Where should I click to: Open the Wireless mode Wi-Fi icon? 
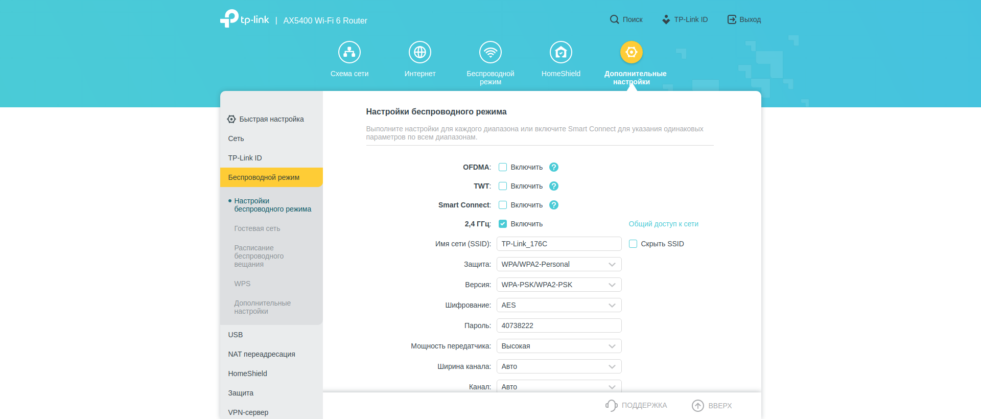click(491, 52)
